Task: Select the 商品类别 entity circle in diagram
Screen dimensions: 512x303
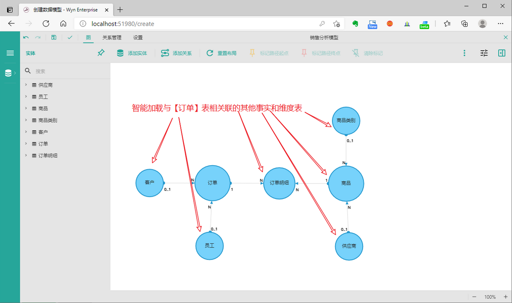Action: click(x=346, y=121)
